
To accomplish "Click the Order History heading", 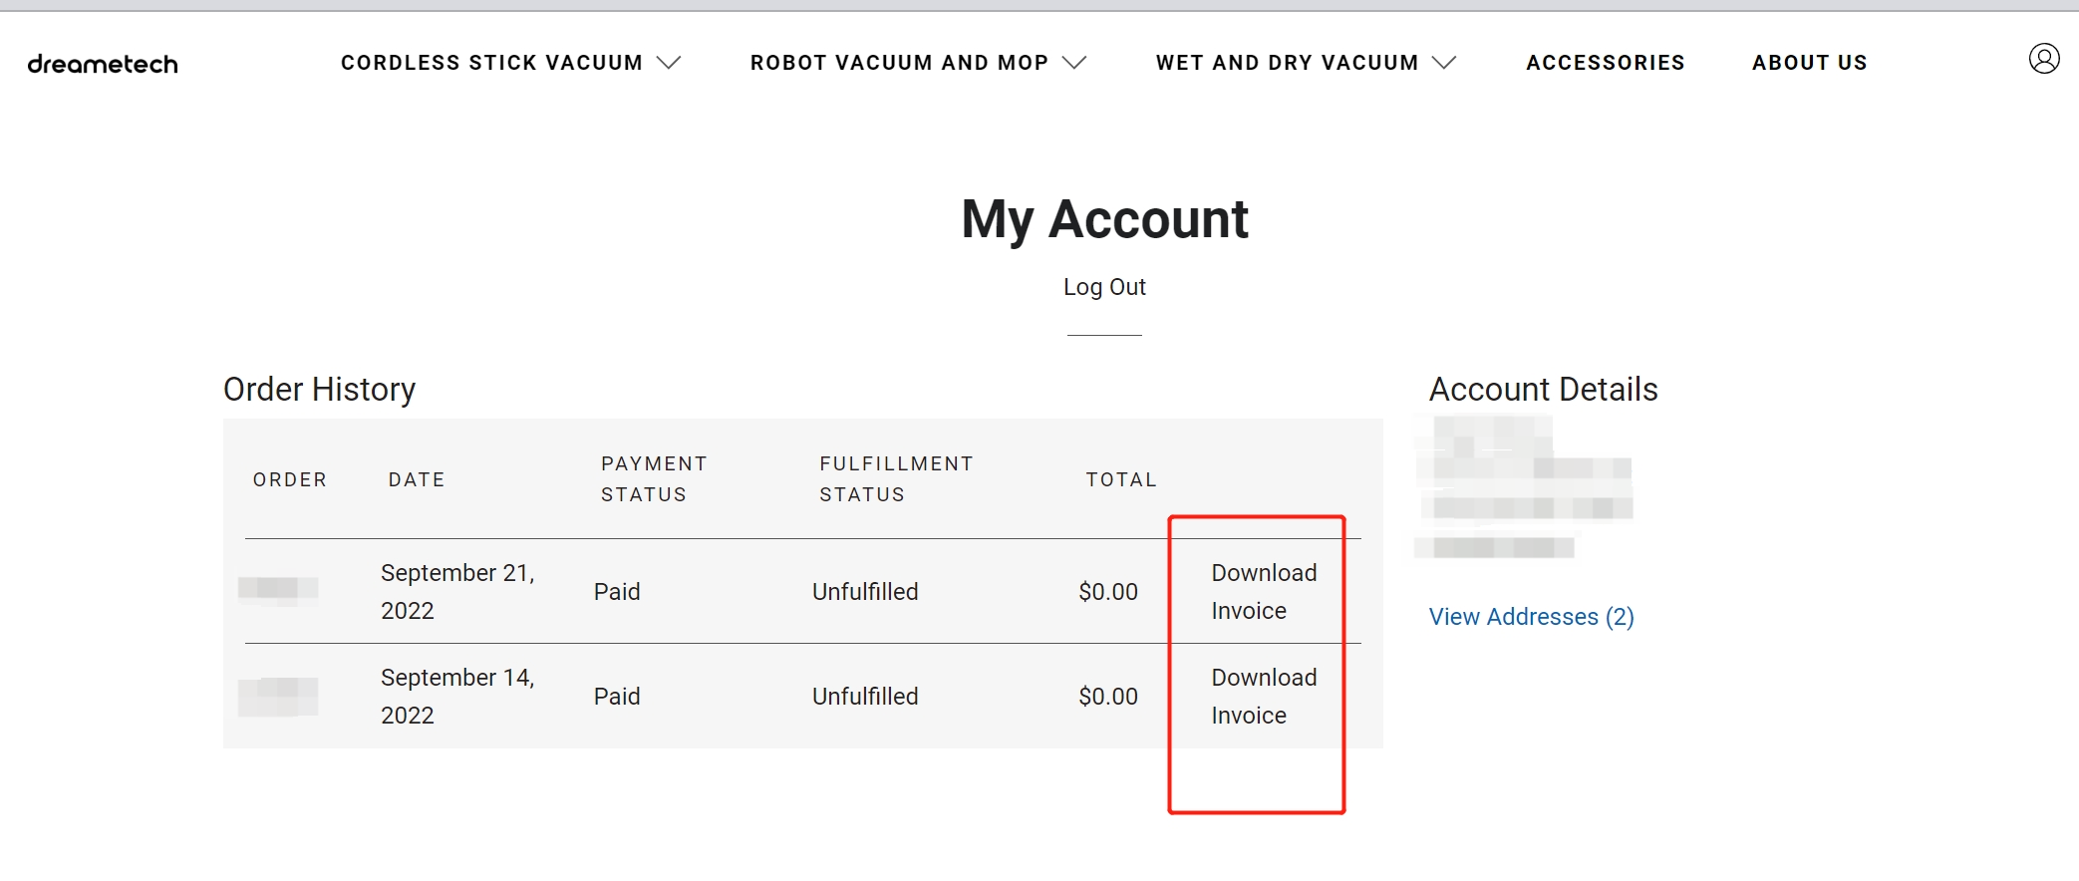I will 319,389.
